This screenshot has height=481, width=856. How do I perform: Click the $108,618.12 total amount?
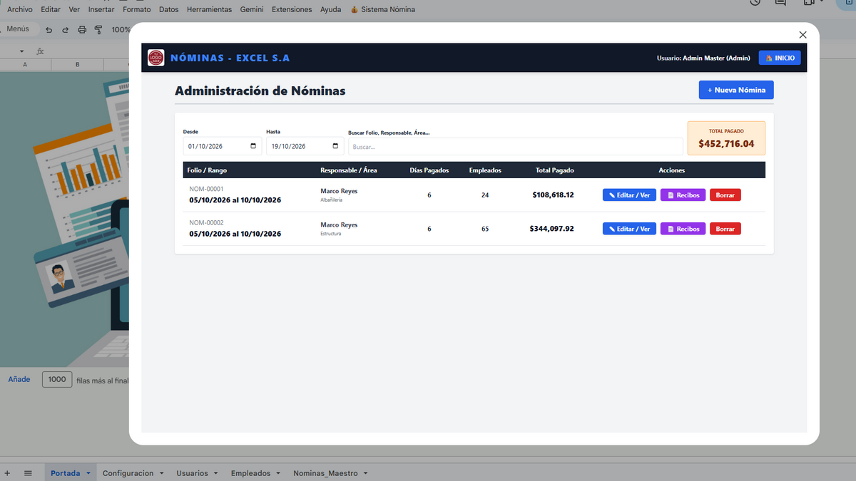click(x=553, y=195)
